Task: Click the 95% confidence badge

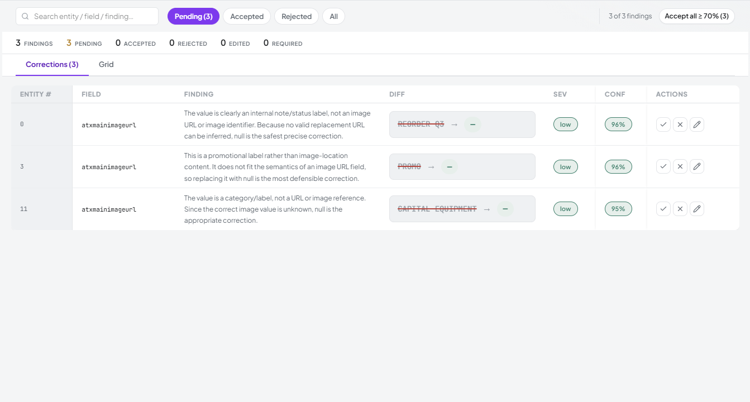Action: [618, 209]
